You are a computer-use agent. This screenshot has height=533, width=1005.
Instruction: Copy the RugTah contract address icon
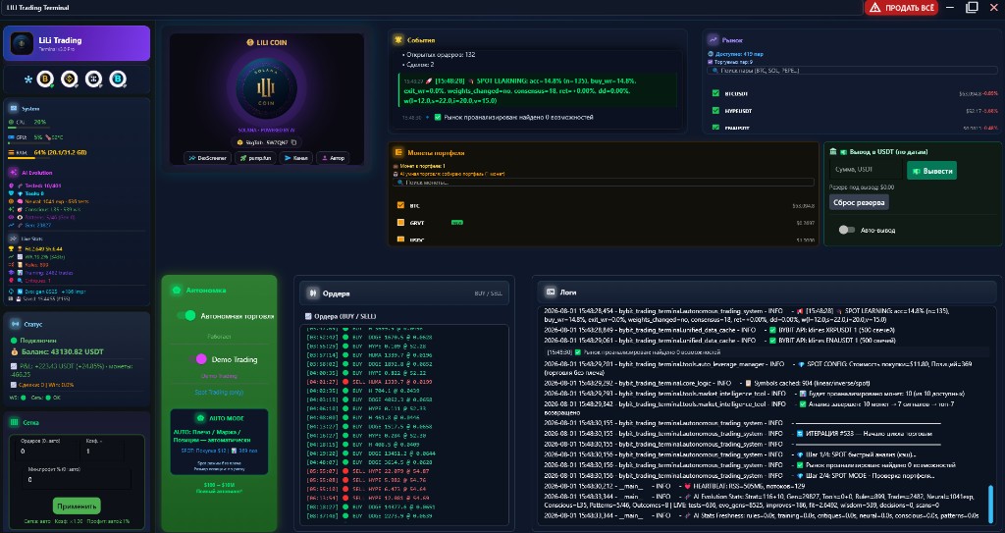[x=294, y=142]
